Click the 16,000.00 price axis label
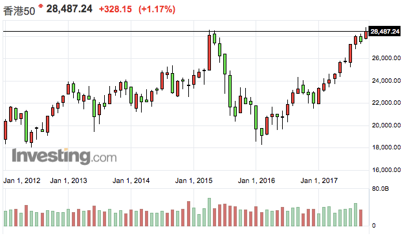 tap(386, 170)
